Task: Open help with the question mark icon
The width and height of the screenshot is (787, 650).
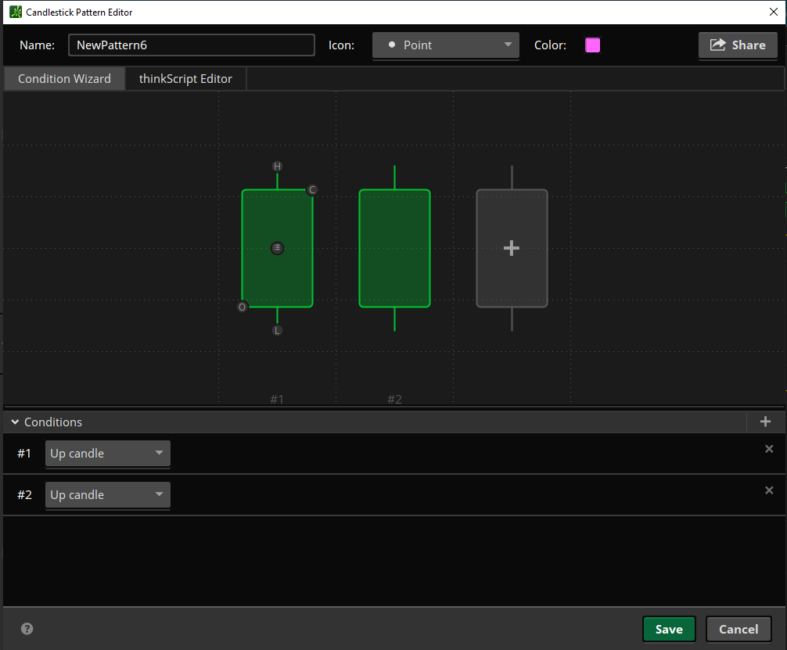Action: point(27,628)
